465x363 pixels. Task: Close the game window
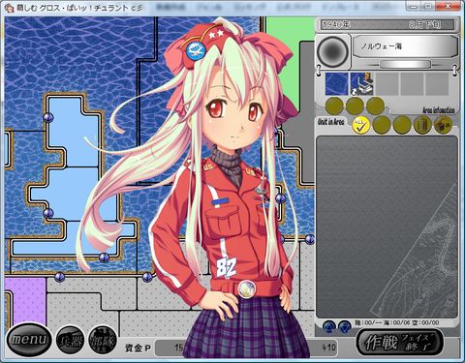pos(449,6)
